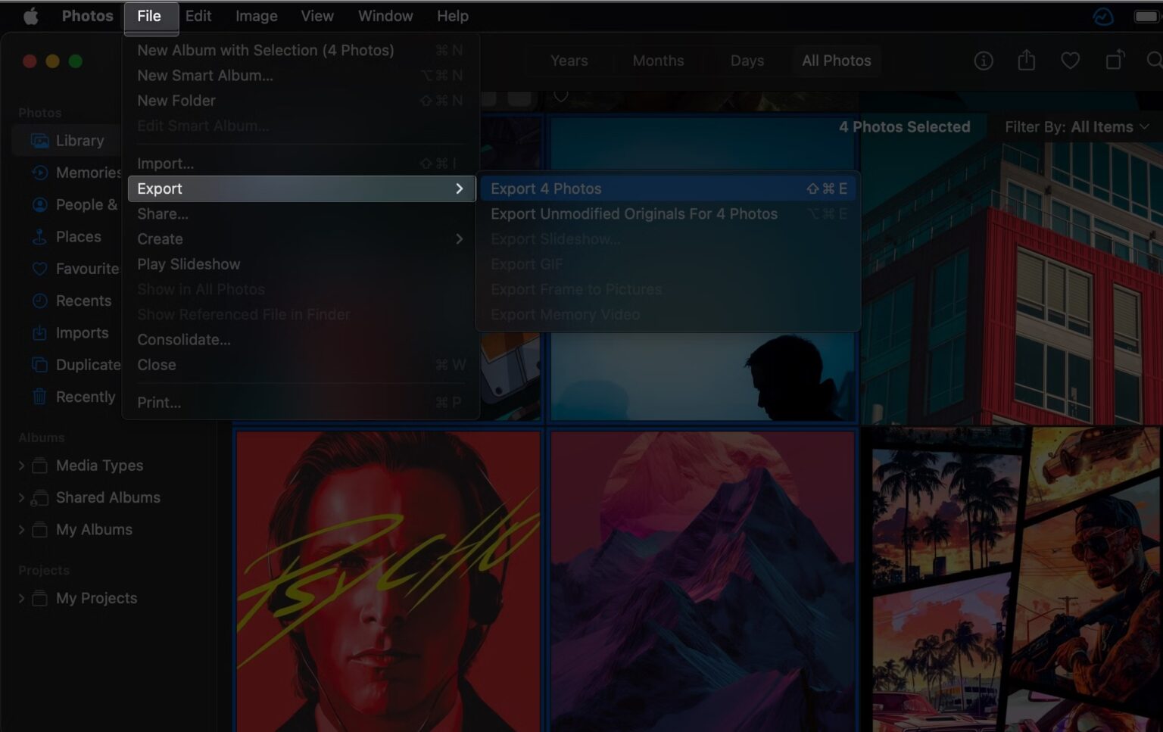1163x732 pixels.
Task: Open the photo Info panel
Action: pyautogui.click(x=984, y=61)
